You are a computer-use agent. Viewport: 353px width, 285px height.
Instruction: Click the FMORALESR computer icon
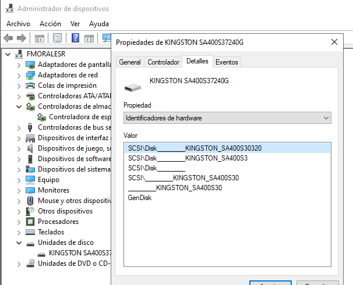click(x=19, y=54)
